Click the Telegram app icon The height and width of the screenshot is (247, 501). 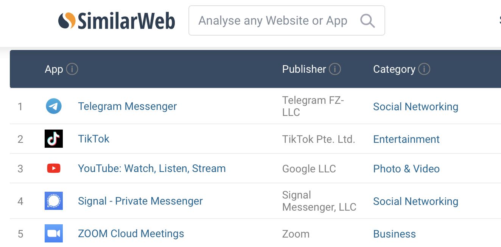click(54, 106)
